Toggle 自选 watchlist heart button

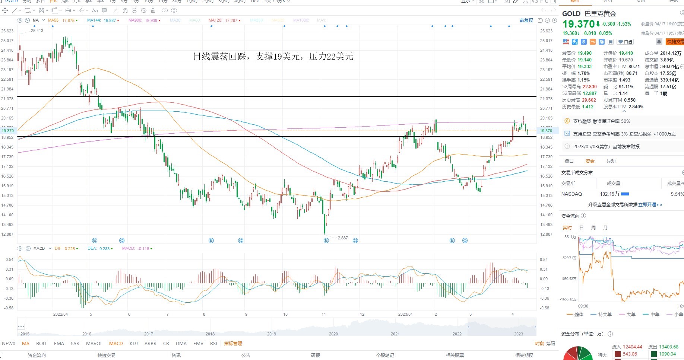(625, 42)
